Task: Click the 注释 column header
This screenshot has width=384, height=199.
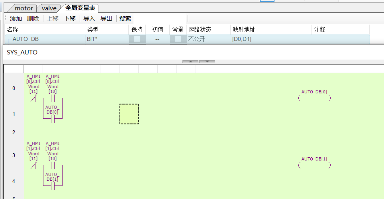Action: pos(341,29)
